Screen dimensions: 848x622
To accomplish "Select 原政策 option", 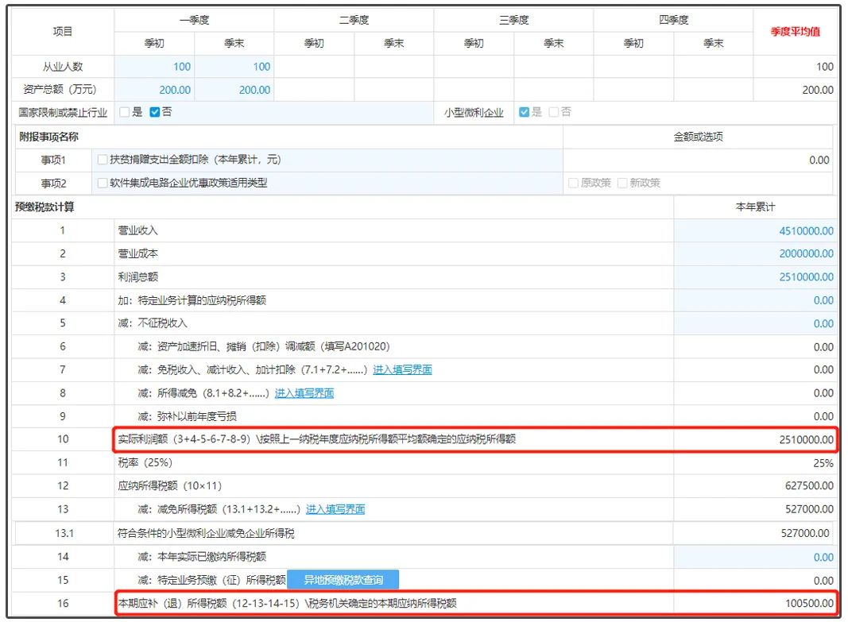I will (x=573, y=183).
